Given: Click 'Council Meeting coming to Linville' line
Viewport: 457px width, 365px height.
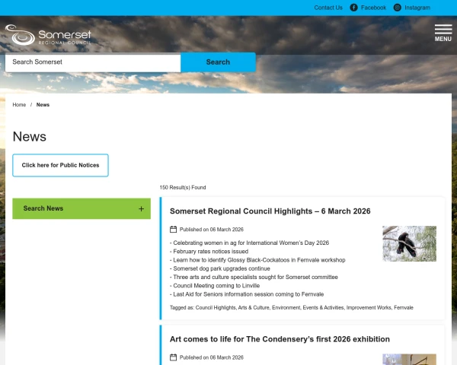Looking at the screenshot, I should (x=215, y=286).
